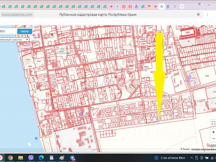Open Viber from the taskbar
Screen dimensions: 216x162
click(31, 158)
